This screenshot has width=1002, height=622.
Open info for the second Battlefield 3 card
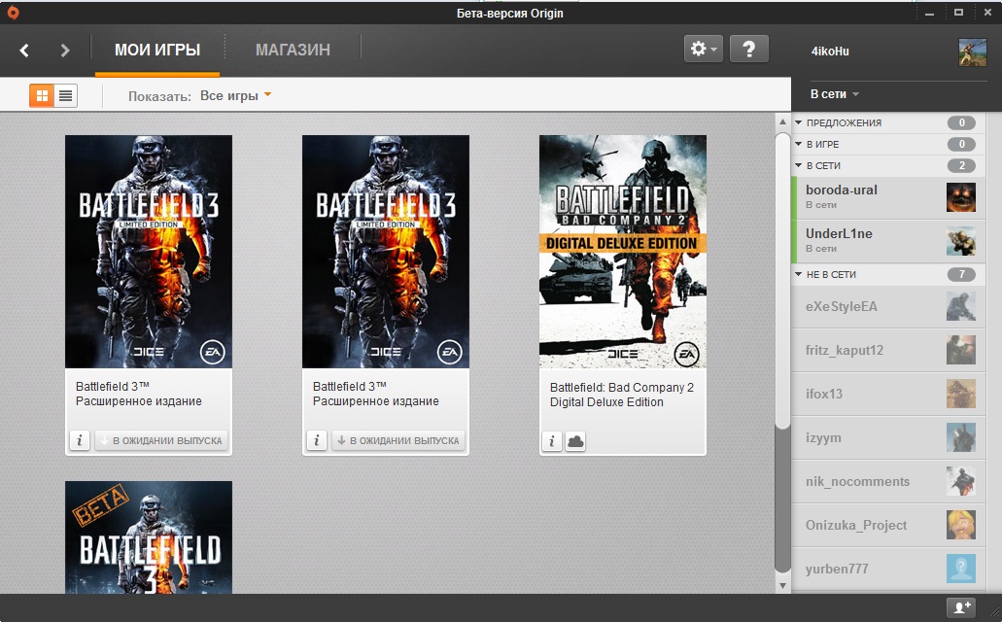pos(316,440)
